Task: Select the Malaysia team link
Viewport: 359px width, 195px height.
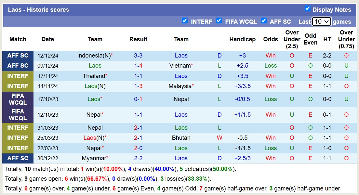Action: [x=180, y=86]
